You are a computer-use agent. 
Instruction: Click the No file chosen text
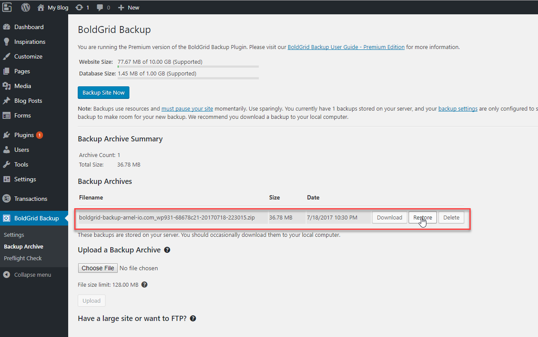(139, 268)
